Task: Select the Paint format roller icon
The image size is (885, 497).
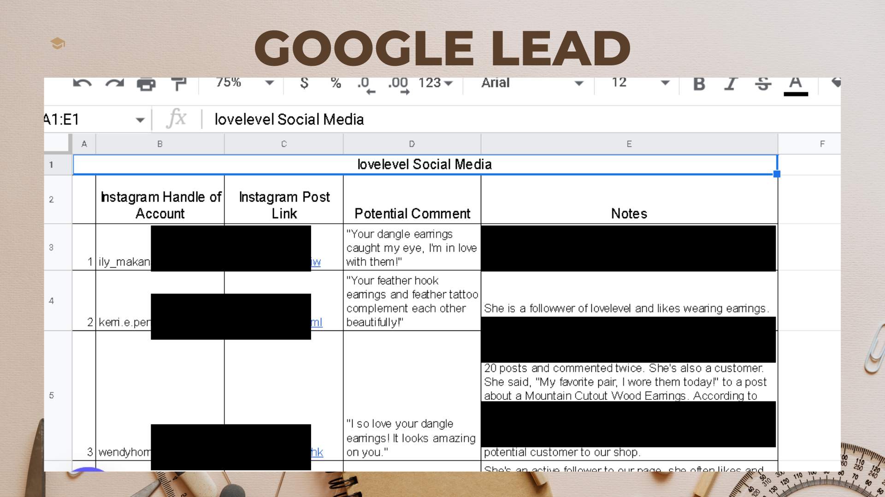Action: [x=178, y=84]
